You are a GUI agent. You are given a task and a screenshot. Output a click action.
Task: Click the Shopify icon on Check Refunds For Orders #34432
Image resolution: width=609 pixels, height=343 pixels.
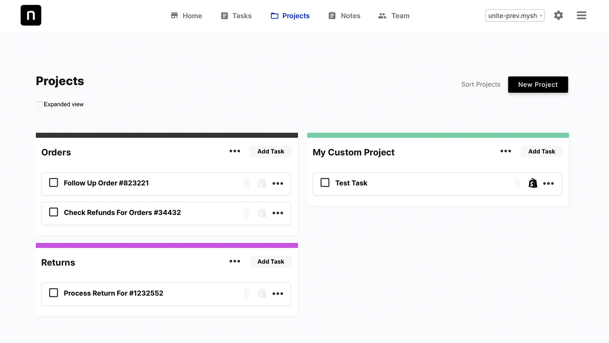pos(261,213)
